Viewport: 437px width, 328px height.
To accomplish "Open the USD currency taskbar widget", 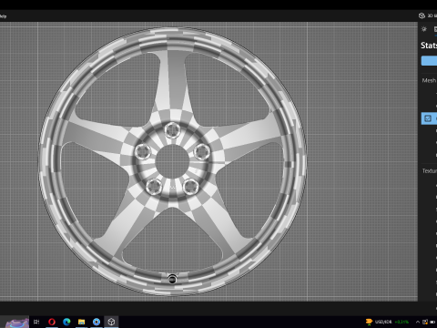I will tap(387, 322).
